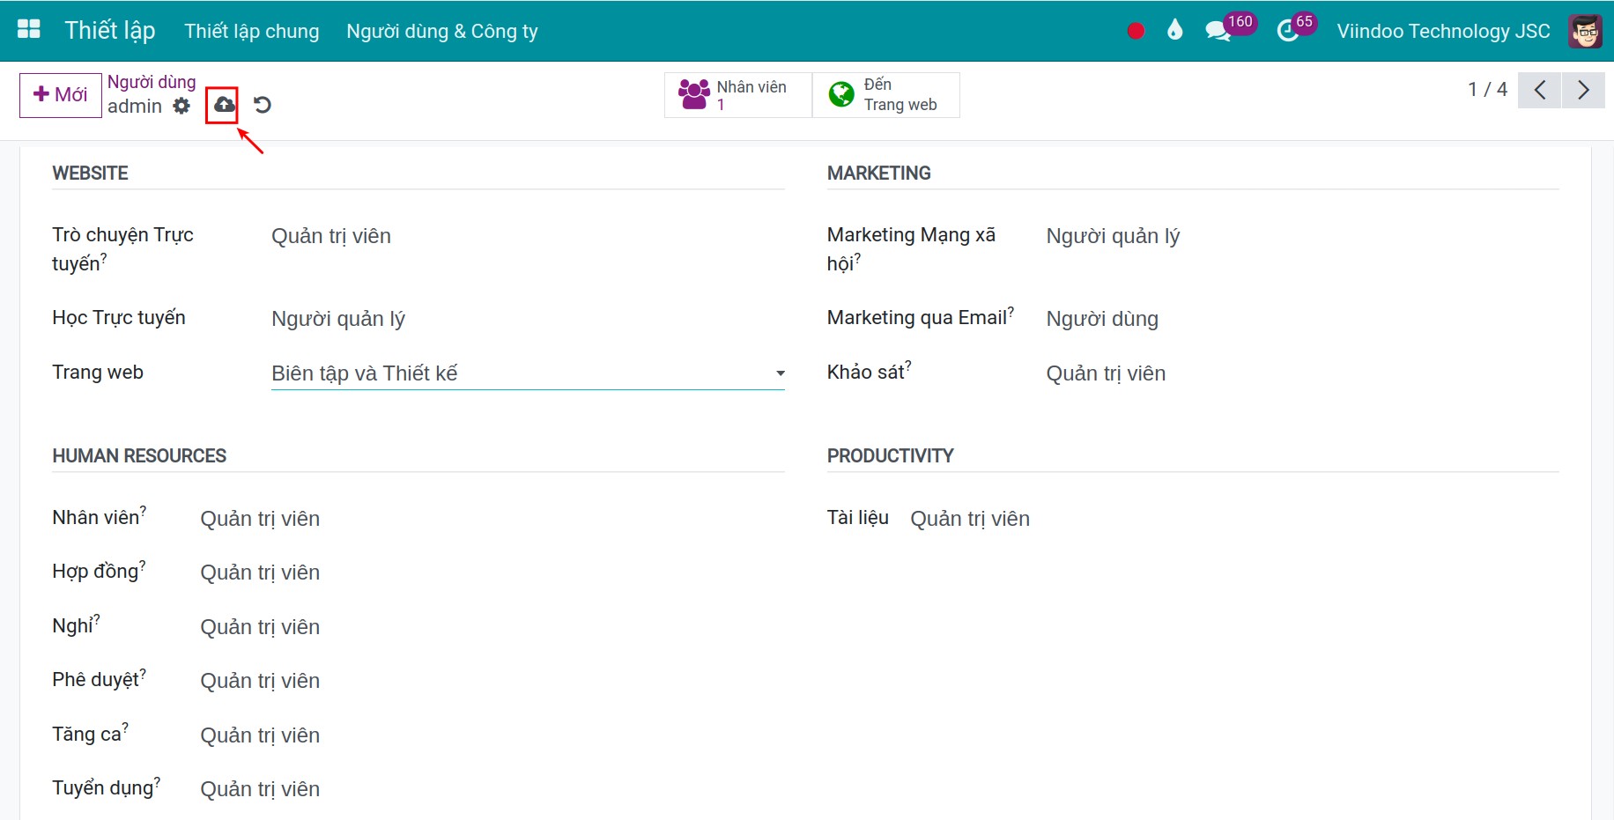This screenshot has height=820, width=1614.
Task: Click the cloud save icon
Action: click(225, 105)
